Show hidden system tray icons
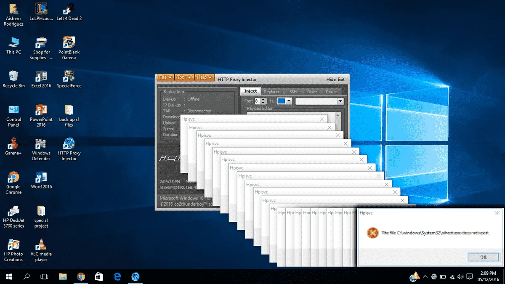505x284 pixels. tap(425, 276)
